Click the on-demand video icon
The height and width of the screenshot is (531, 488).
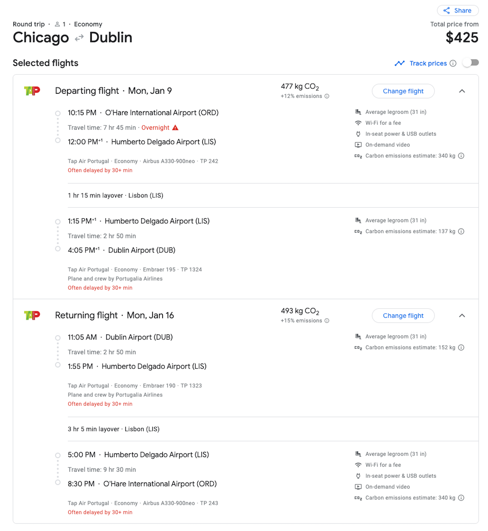358,145
